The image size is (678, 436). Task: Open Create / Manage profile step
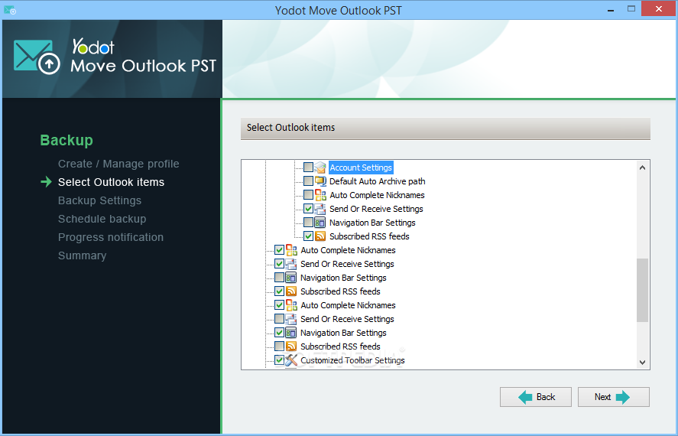[118, 164]
